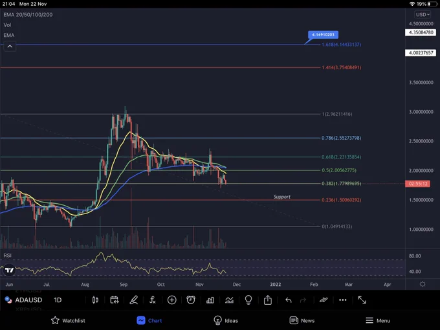Undo the last chart action
440x330 pixels.
point(289,300)
